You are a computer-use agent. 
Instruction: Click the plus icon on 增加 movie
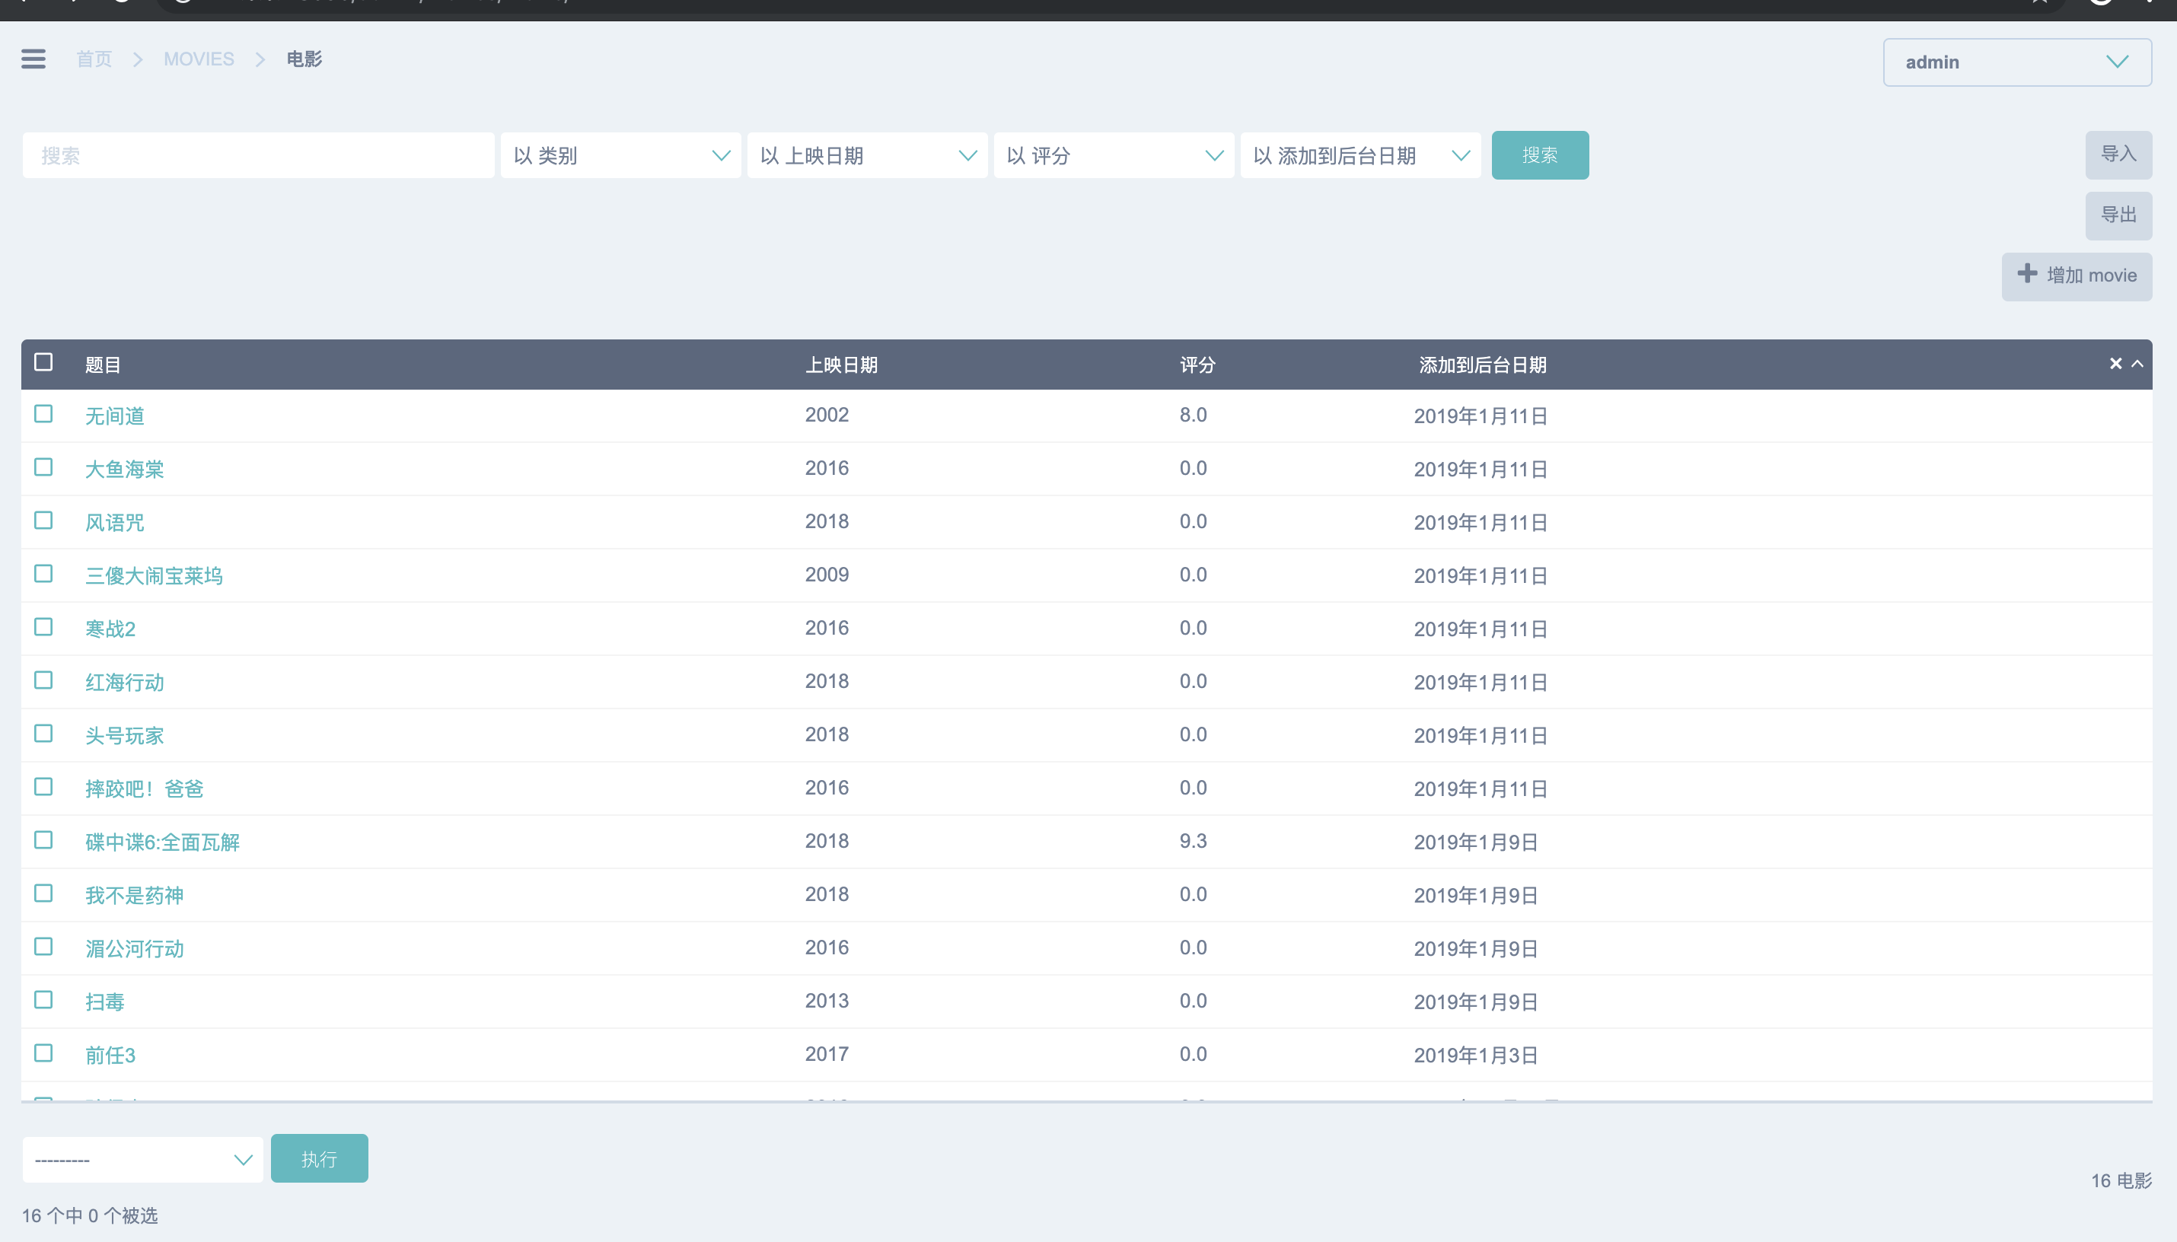(x=2027, y=274)
